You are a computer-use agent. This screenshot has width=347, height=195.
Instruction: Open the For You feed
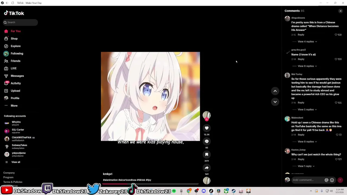[x=12, y=31]
